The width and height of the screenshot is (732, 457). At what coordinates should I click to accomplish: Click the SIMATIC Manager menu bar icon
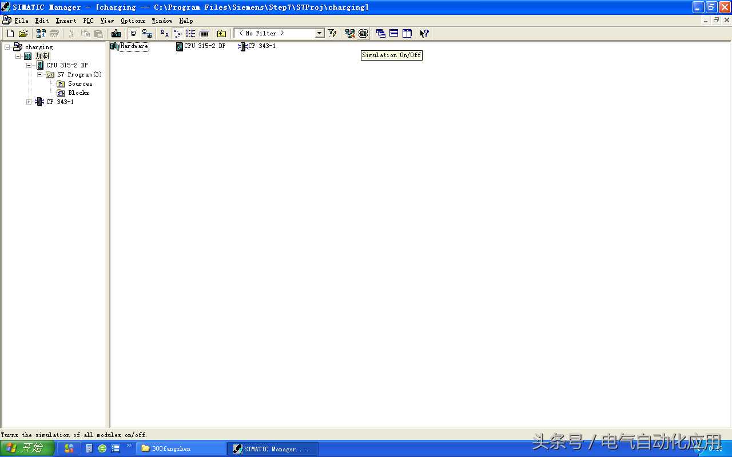point(6,21)
